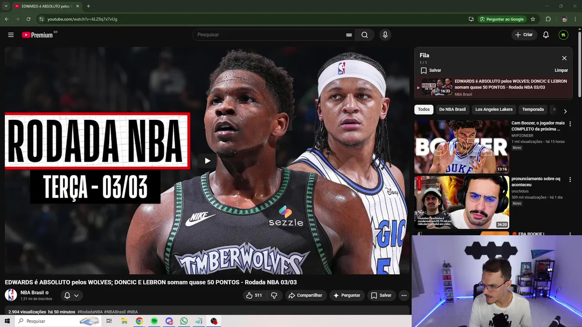582x327 pixels.
Task: Select the Todos filter chip
Action: click(424, 109)
